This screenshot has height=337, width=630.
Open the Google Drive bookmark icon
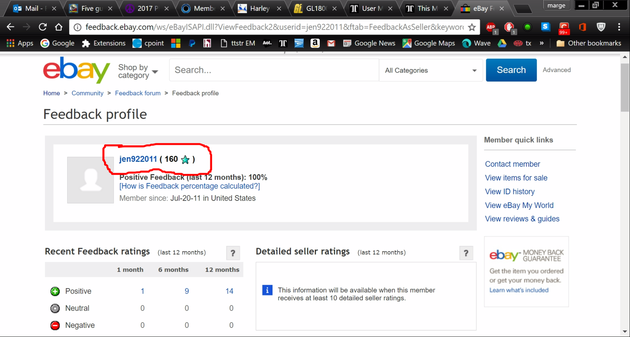(502, 43)
